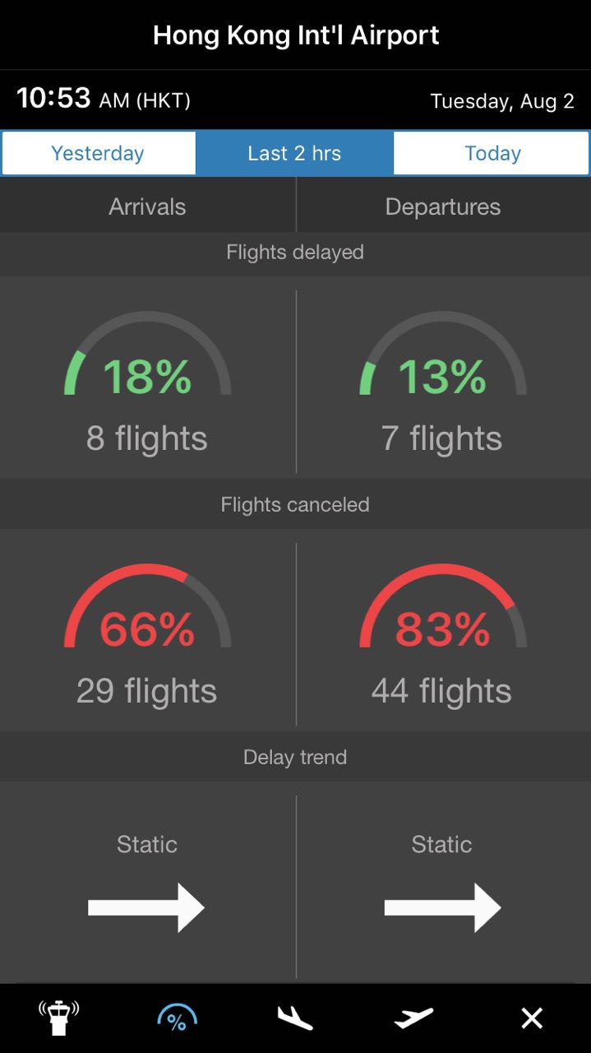Tap the Departures column header
Screen dimensions: 591x1053
click(x=443, y=206)
